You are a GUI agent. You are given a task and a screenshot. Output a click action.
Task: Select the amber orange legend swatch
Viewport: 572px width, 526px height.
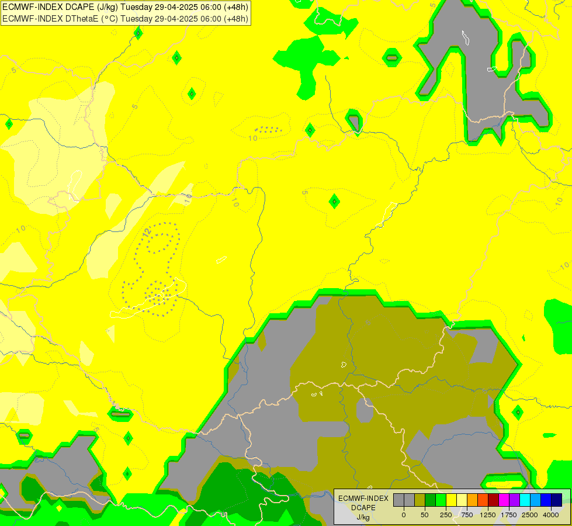click(473, 500)
